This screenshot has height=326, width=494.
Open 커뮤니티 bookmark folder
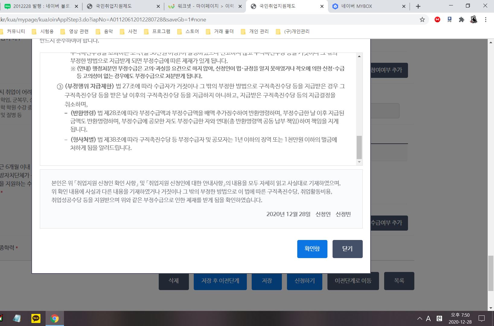13,31
